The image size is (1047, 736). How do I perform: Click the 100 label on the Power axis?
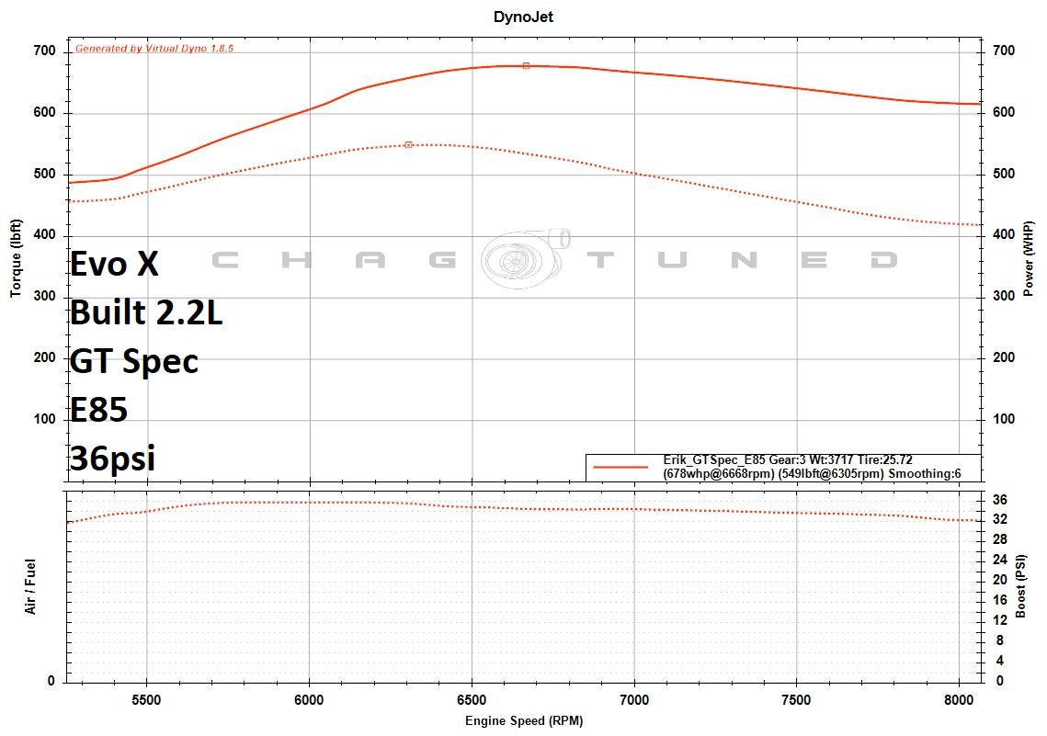pyautogui.click(x=1004, y=419)
